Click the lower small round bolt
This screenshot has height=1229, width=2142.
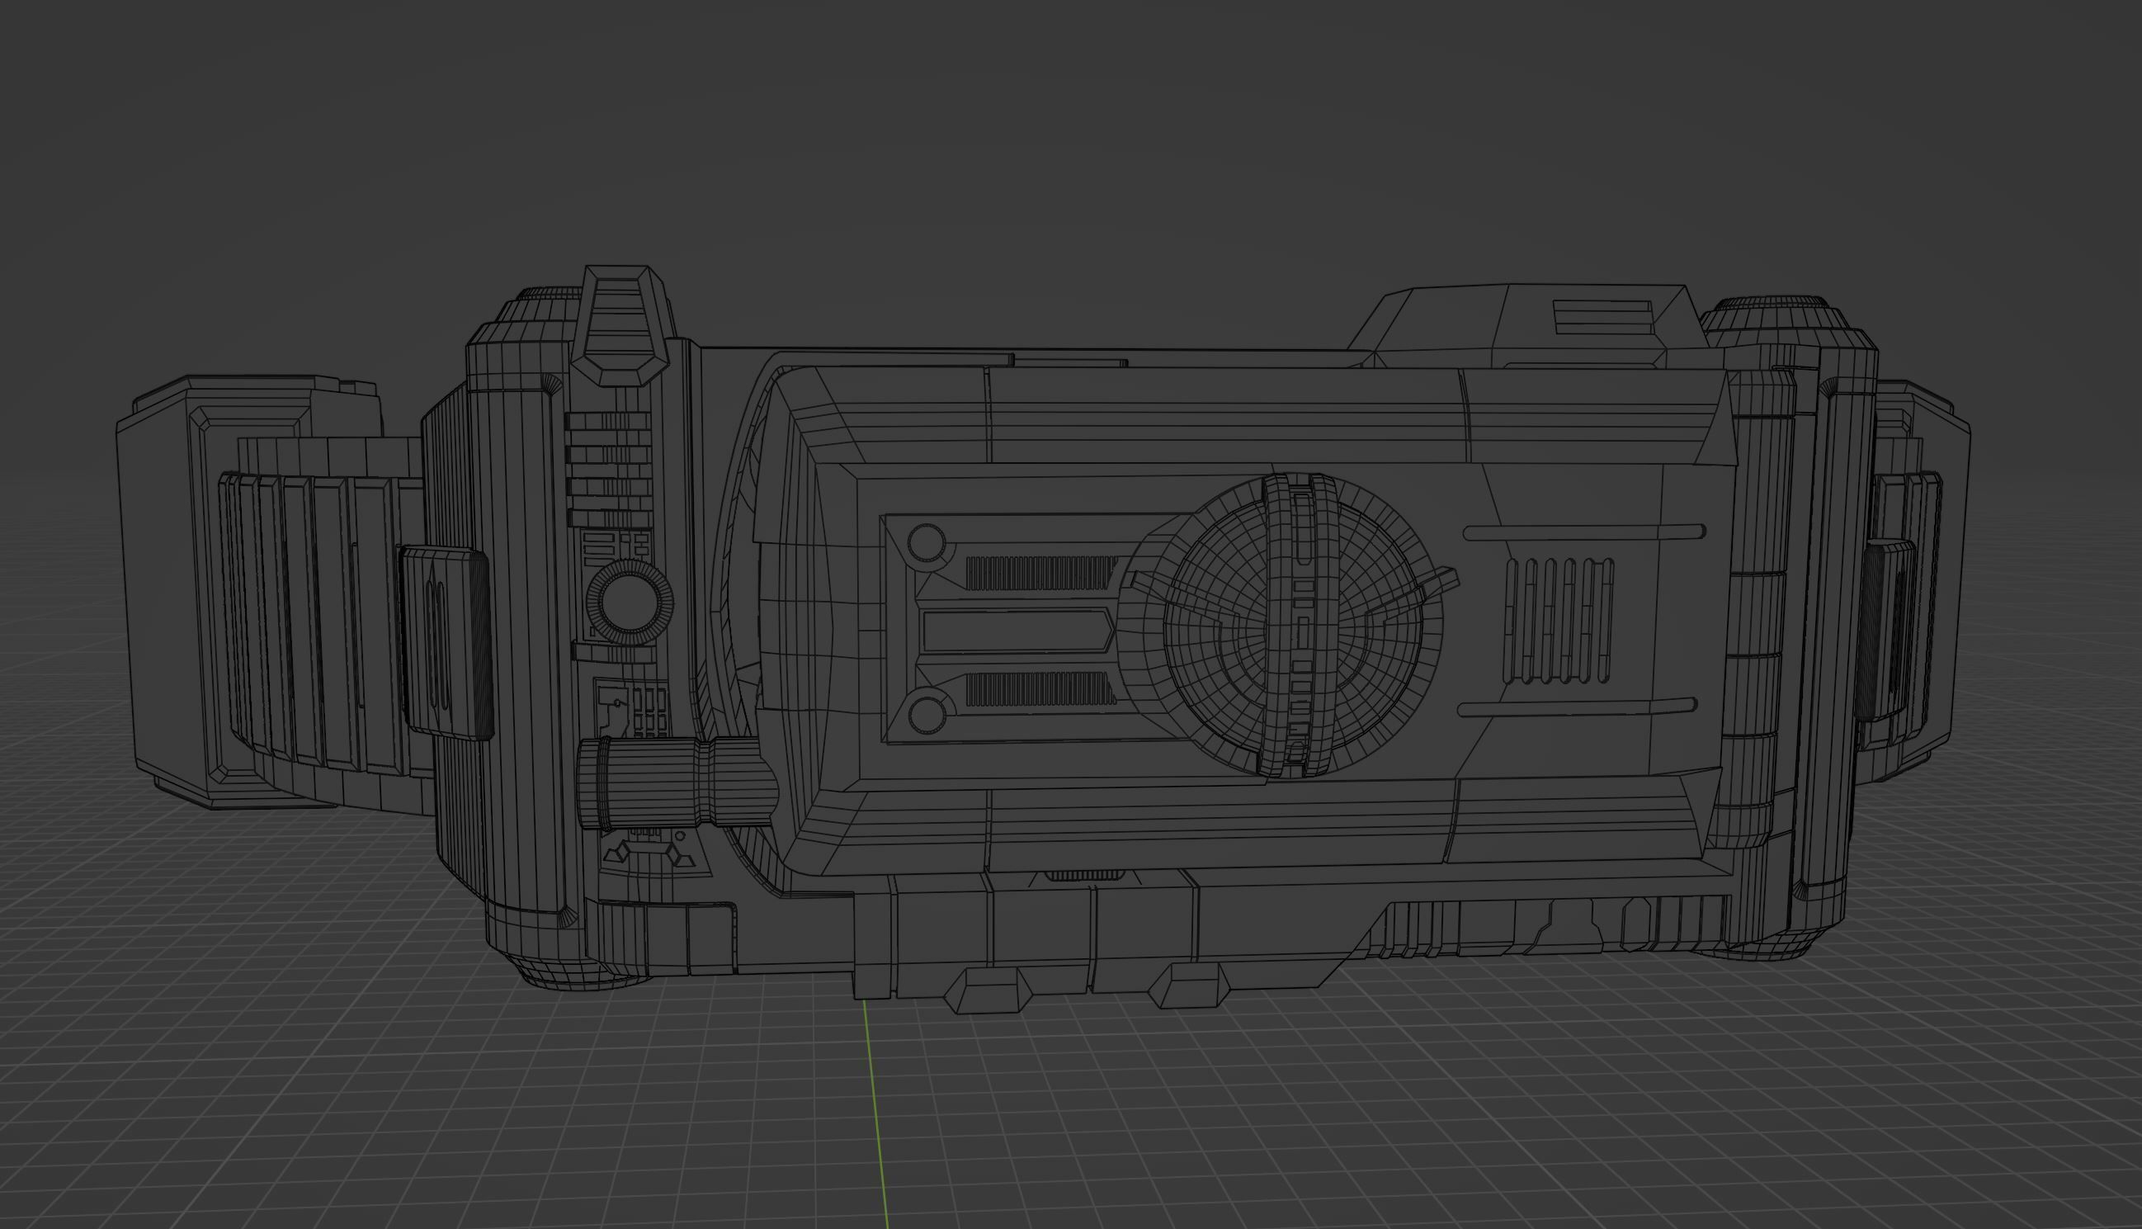(x=927, y=714)
